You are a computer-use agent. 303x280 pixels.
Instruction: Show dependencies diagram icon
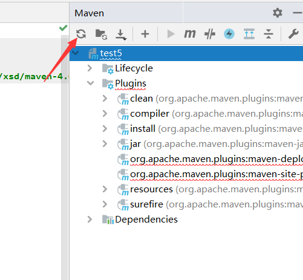click(249, 34)
